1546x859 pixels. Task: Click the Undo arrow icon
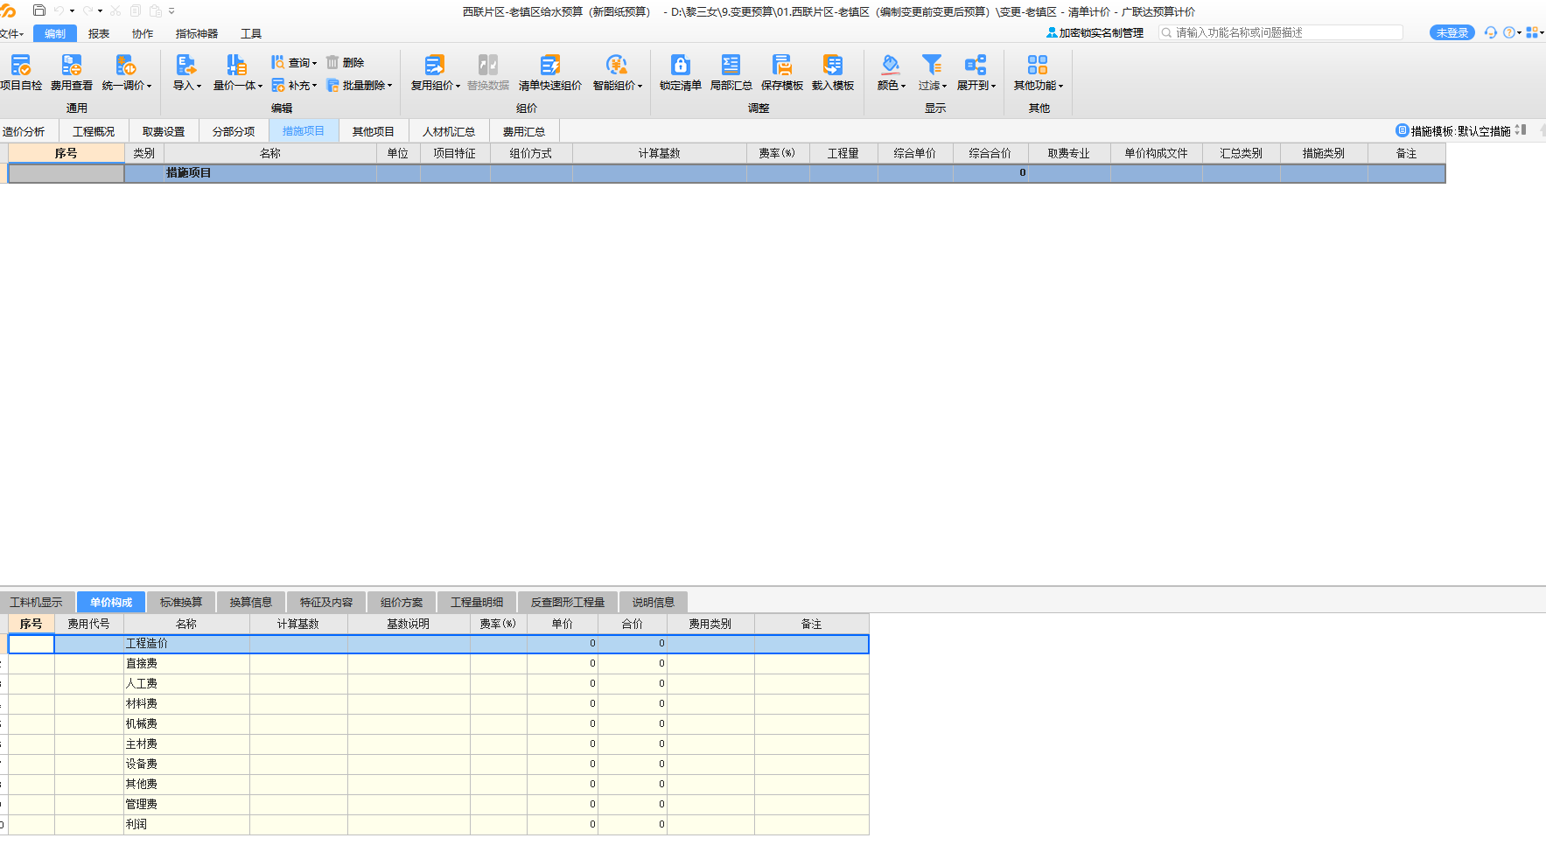click(x=59, y=10)
